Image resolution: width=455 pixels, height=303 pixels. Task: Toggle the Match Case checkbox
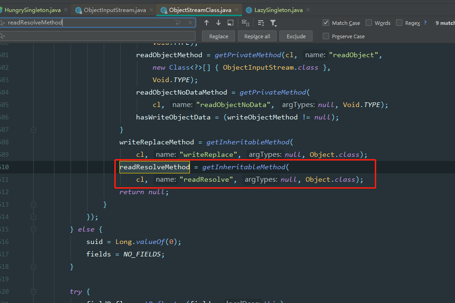pyautogui.click(x=326, y=23)
